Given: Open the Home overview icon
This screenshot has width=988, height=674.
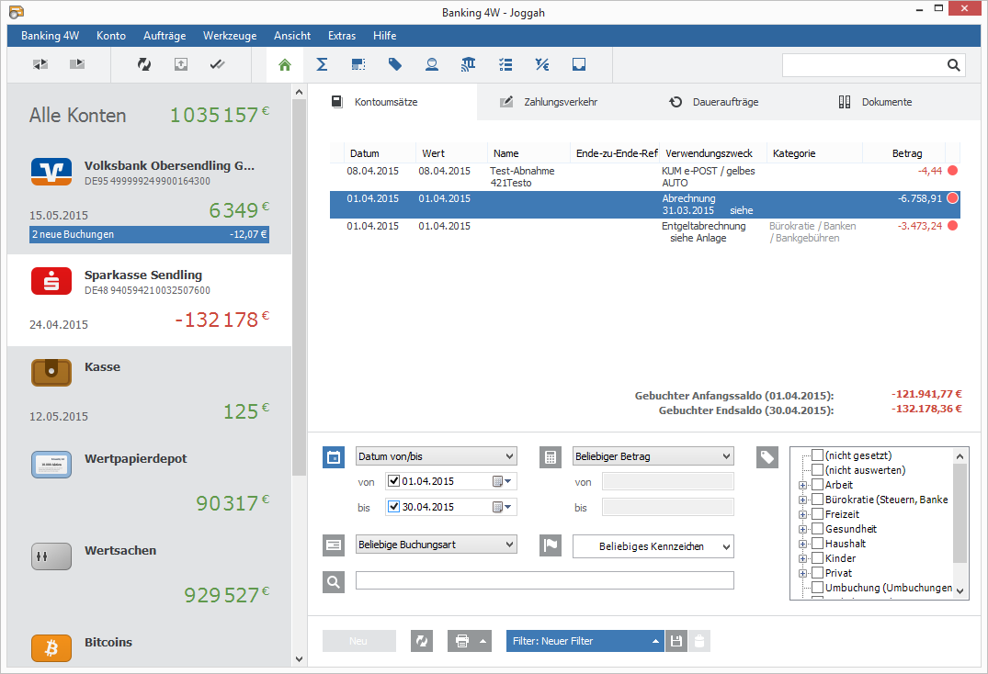Looking at the screenshot, I should click(x=284, y=64).
